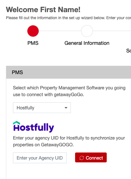Screen dimensions: 131x179
Task: Click the Hostfully text in the combo box
Action: (25, 108)
